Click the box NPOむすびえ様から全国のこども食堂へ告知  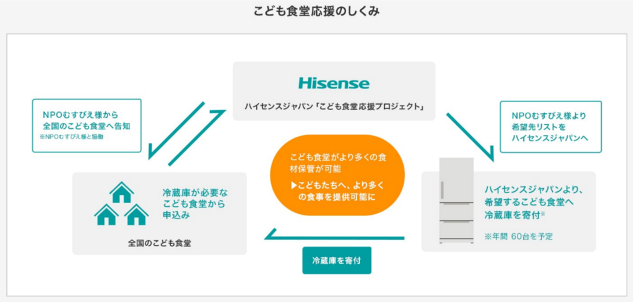point(87,126)
